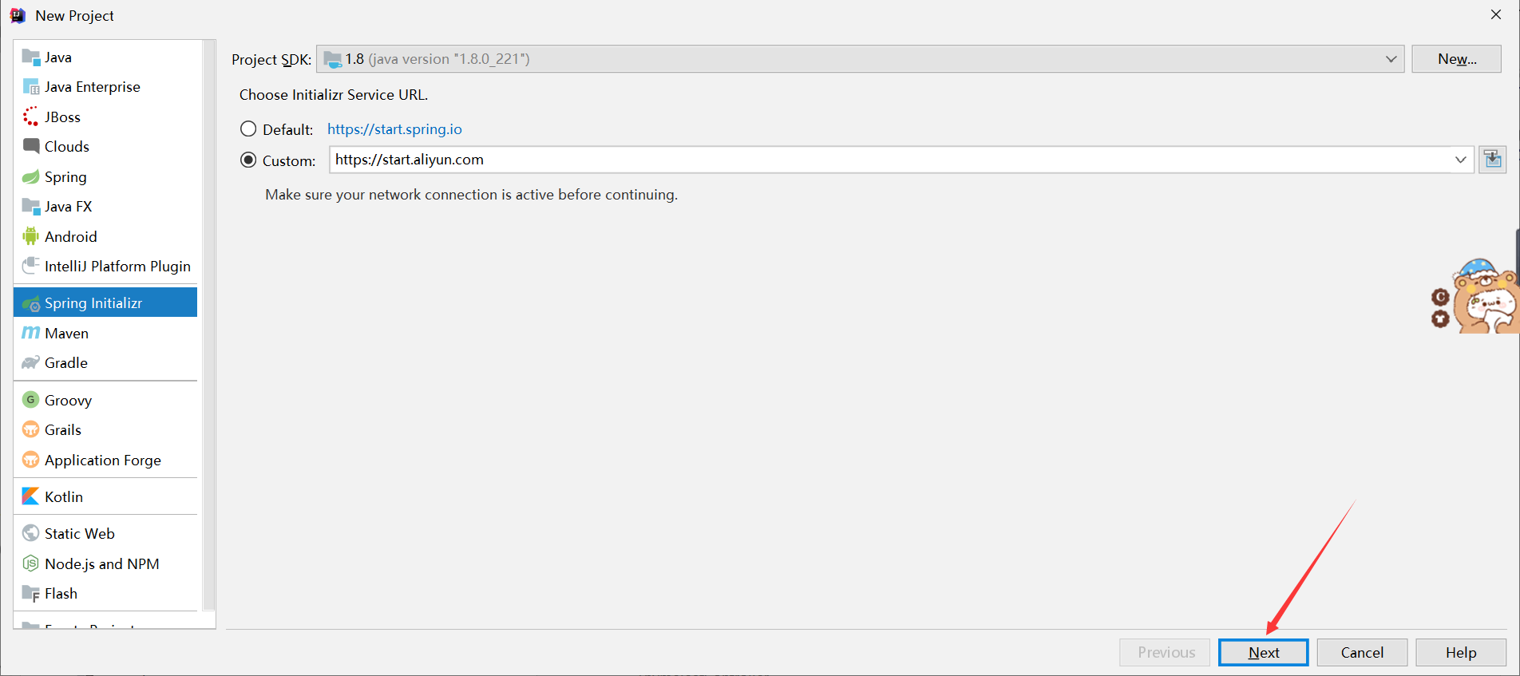Click the Next button

[1264, 652]
